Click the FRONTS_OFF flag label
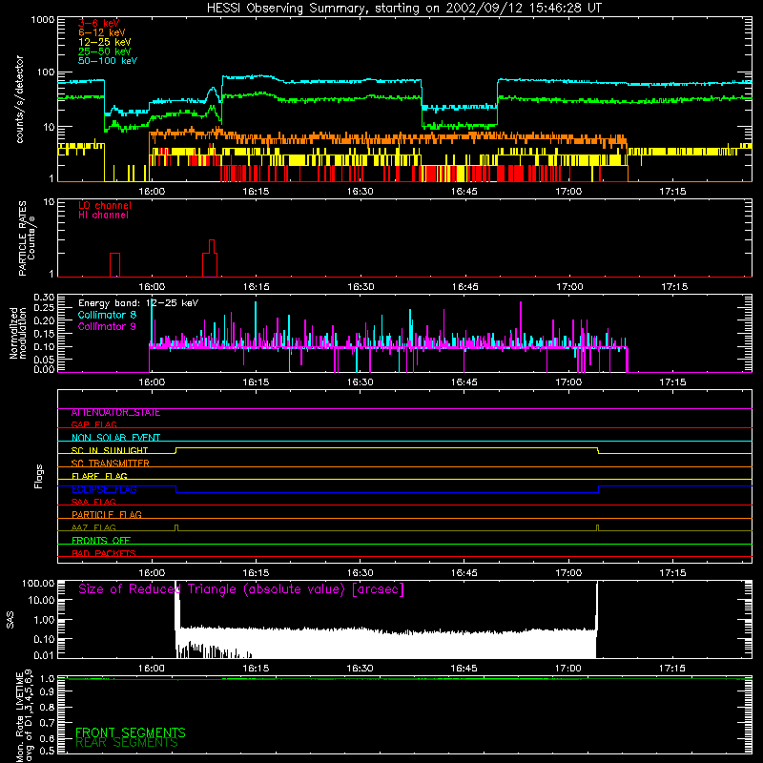763x763 pixels. [101, 541]
